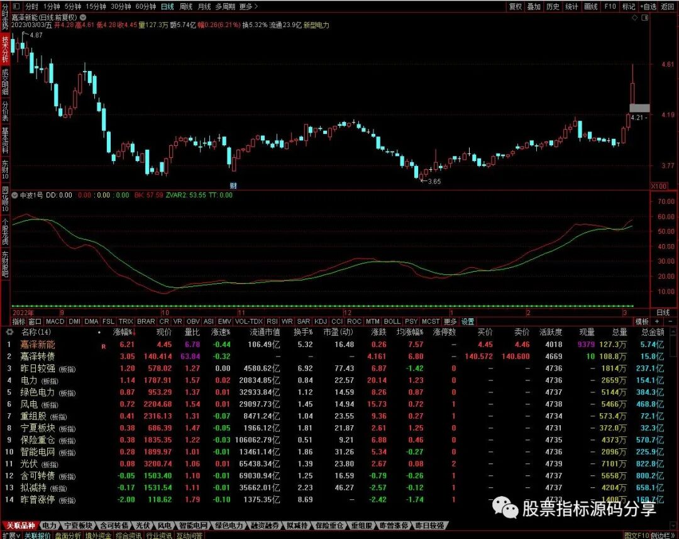The width and height of the screenshot is (679, 539).
Task: Sort table by 量比 column header
Action: [192, 332]
